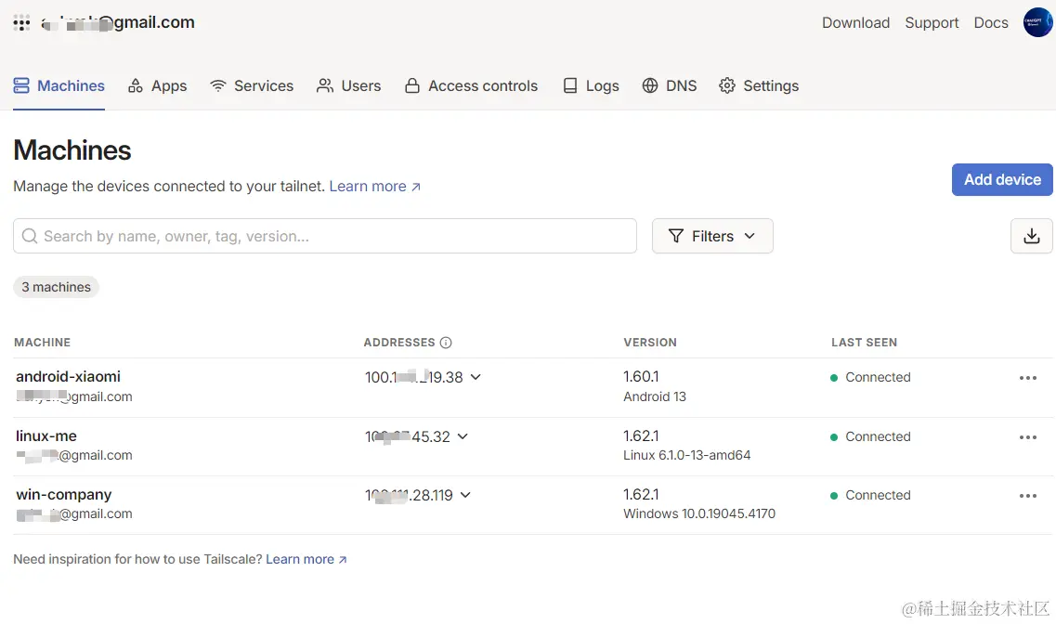Open options menu for linux-me

click(x=1027, y=437)
